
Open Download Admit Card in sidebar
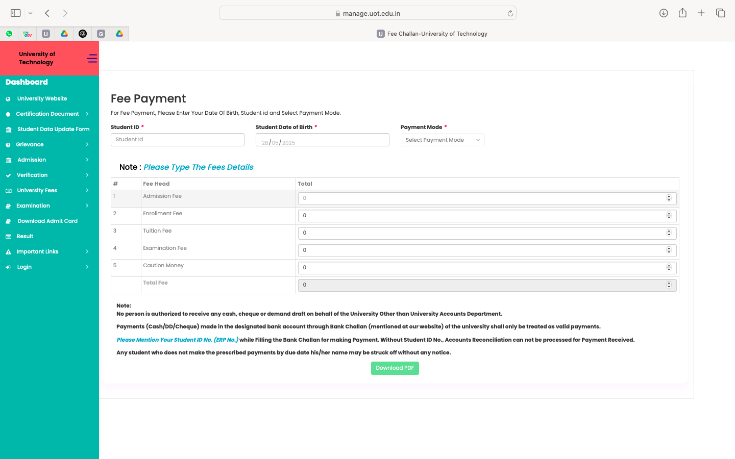tap(47, 221)
